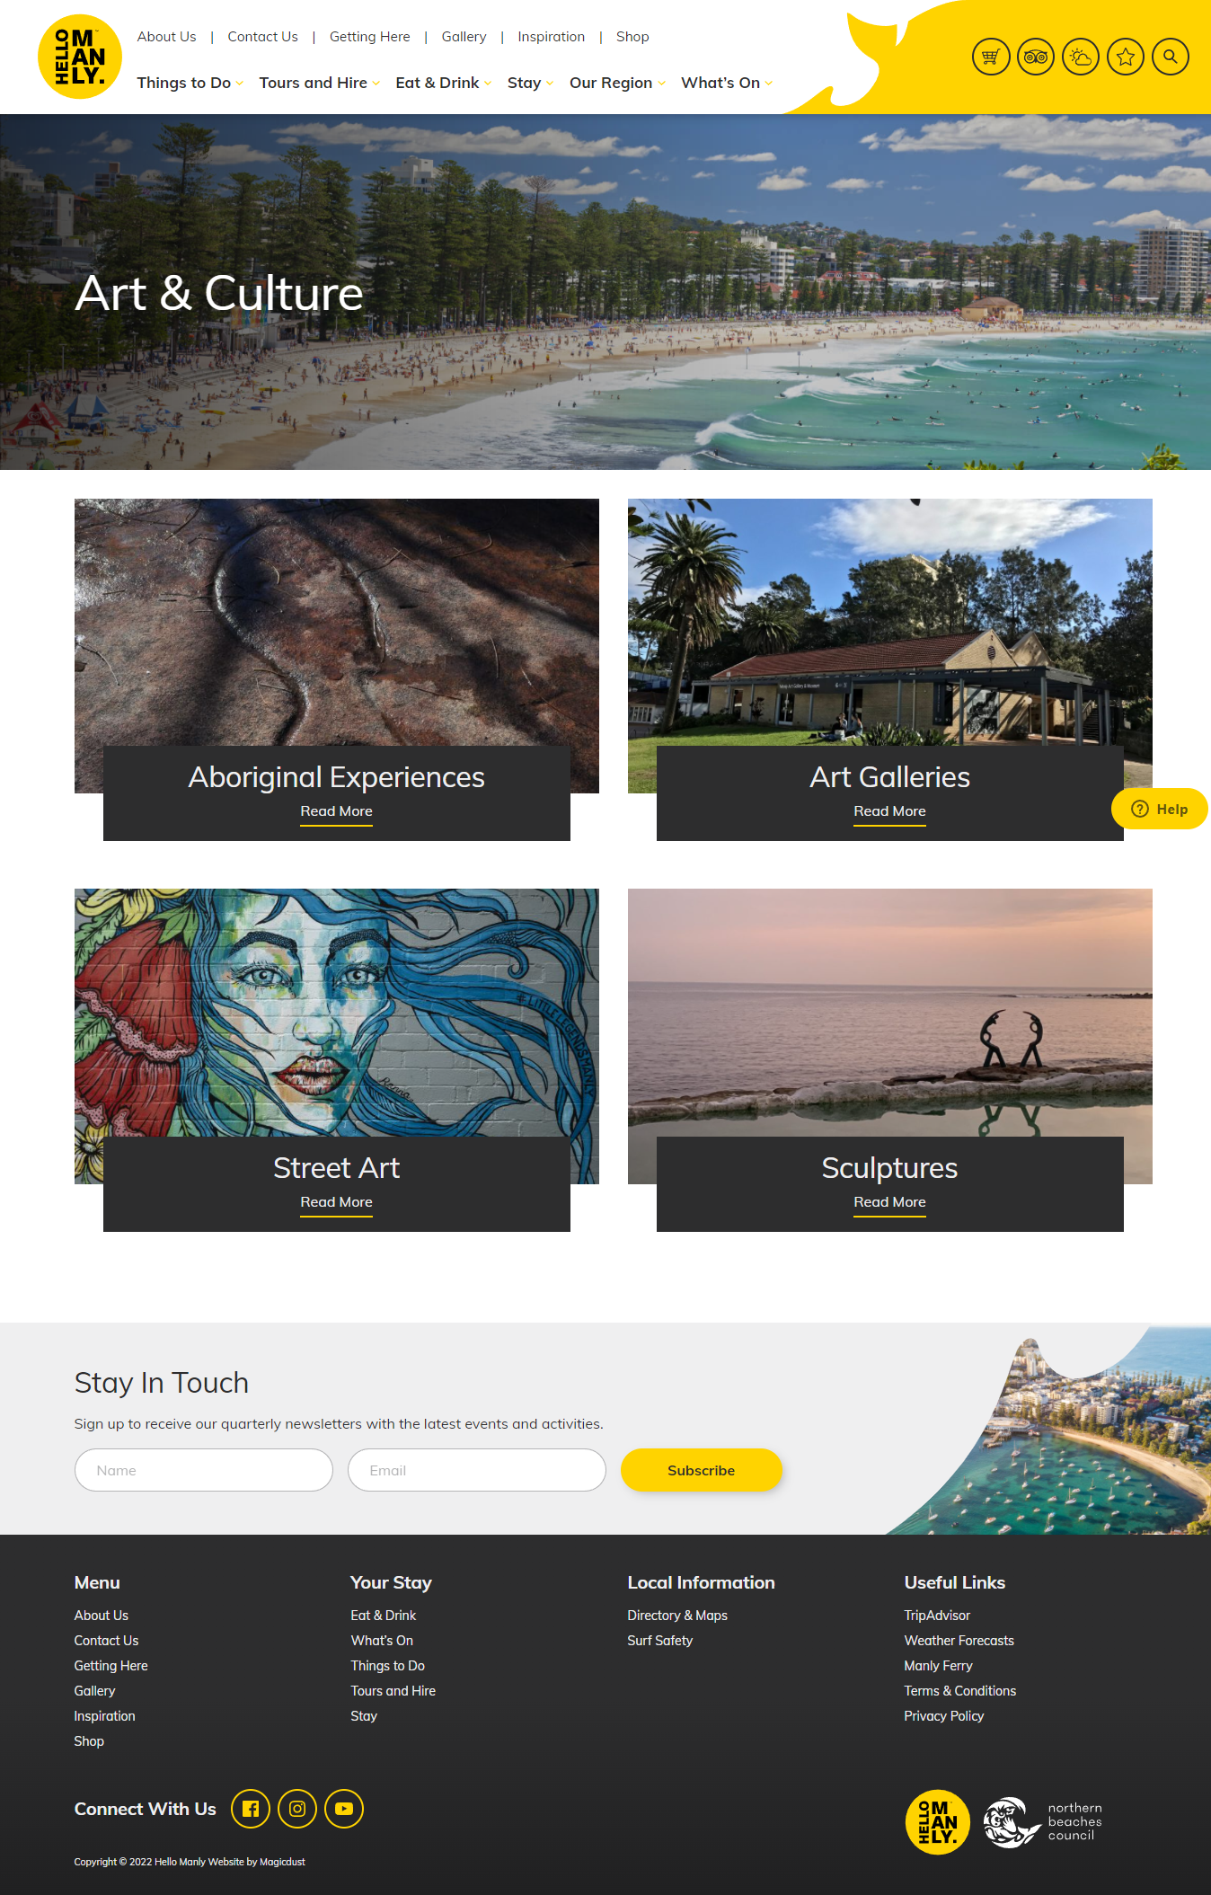Open Inspiration in the top menu

(x=551, y=37)
